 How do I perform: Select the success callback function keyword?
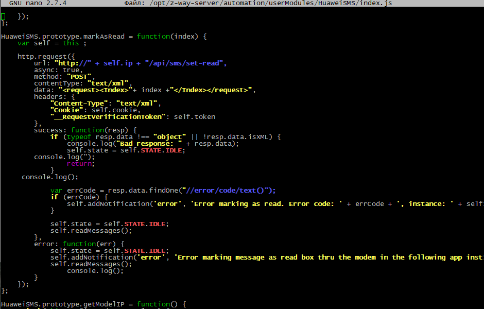[x=87, y=130]
